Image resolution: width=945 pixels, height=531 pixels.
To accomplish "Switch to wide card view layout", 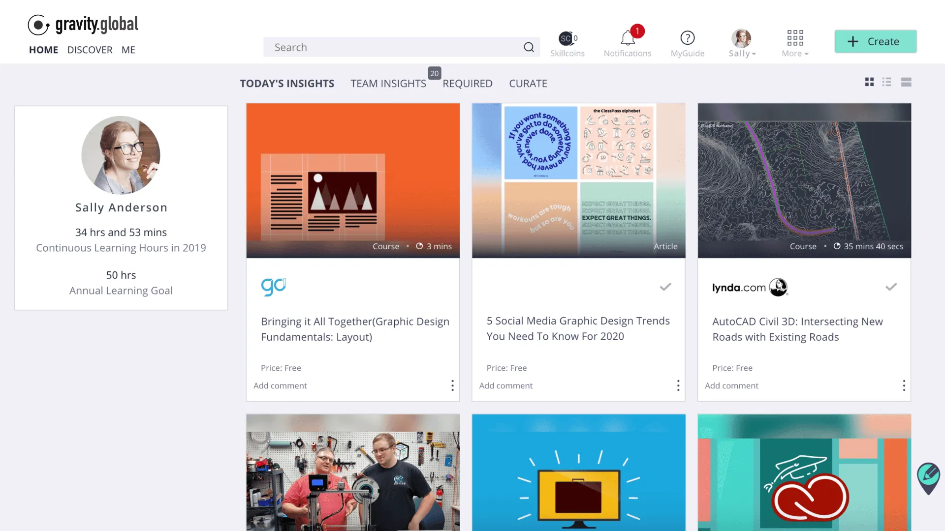I will 906,82.
